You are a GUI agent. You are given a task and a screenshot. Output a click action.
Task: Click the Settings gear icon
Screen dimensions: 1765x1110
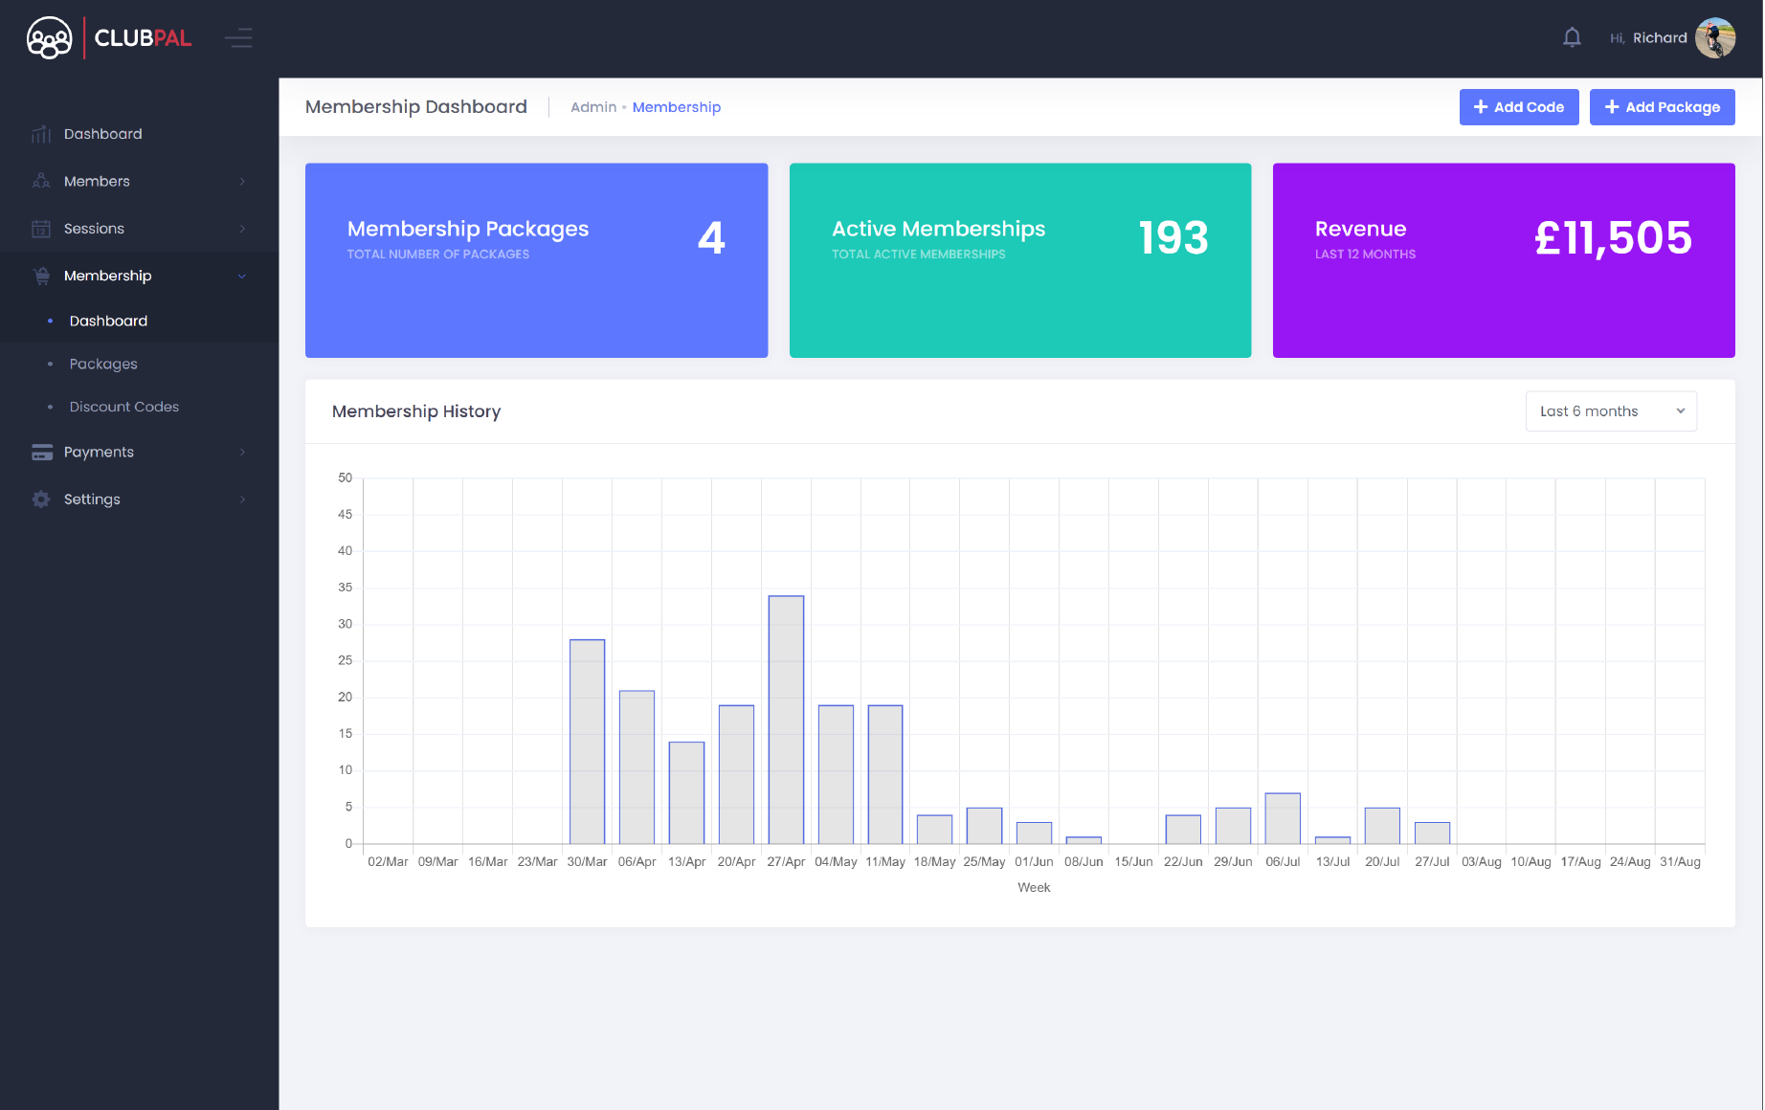click(x=41, y=499)
